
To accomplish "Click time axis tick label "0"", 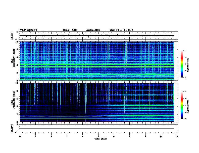I will (20, 136).
